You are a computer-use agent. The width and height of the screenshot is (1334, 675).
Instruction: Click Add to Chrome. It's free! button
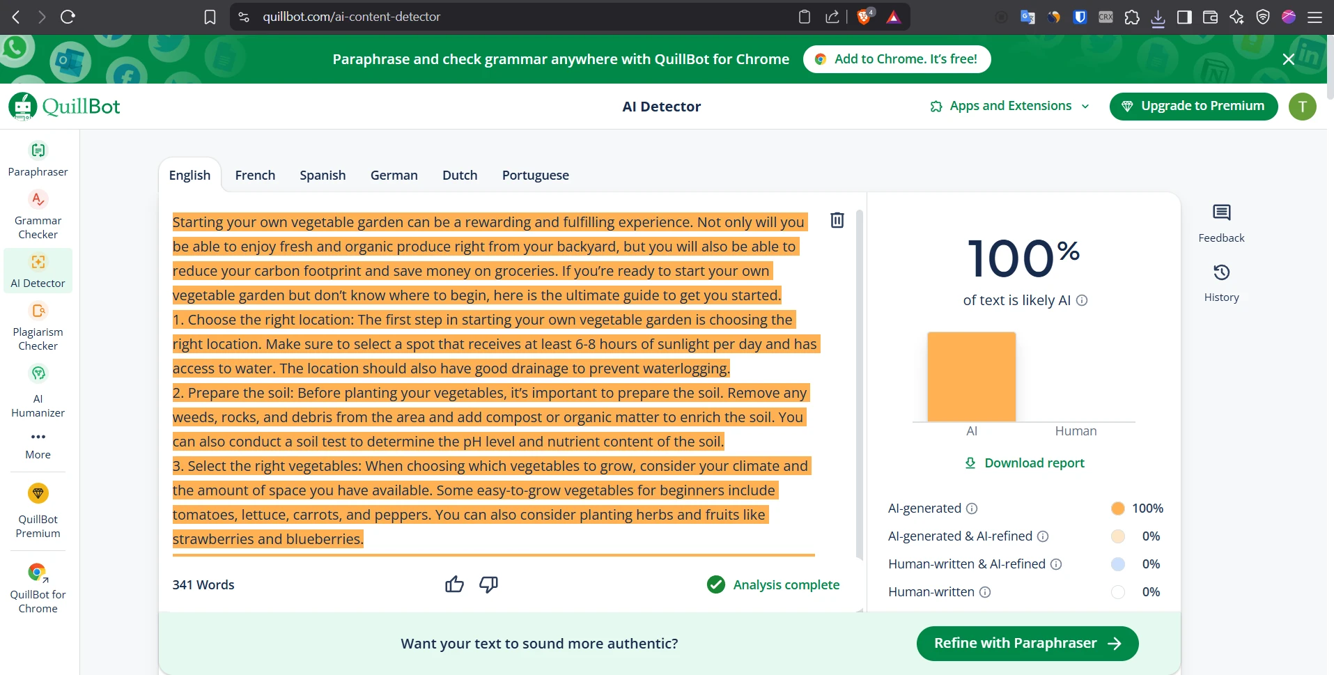click(x=897, y=59)
